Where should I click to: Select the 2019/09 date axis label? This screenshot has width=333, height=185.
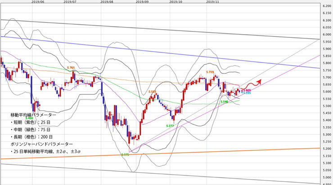tap(142, 2)
